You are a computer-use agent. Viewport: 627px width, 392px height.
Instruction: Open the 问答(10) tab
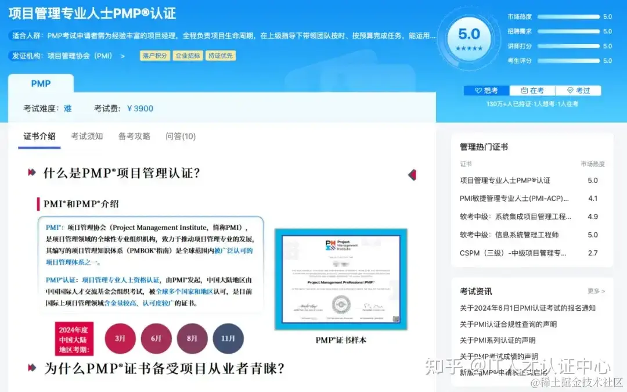pyautogui.click(x=181, y=136)
